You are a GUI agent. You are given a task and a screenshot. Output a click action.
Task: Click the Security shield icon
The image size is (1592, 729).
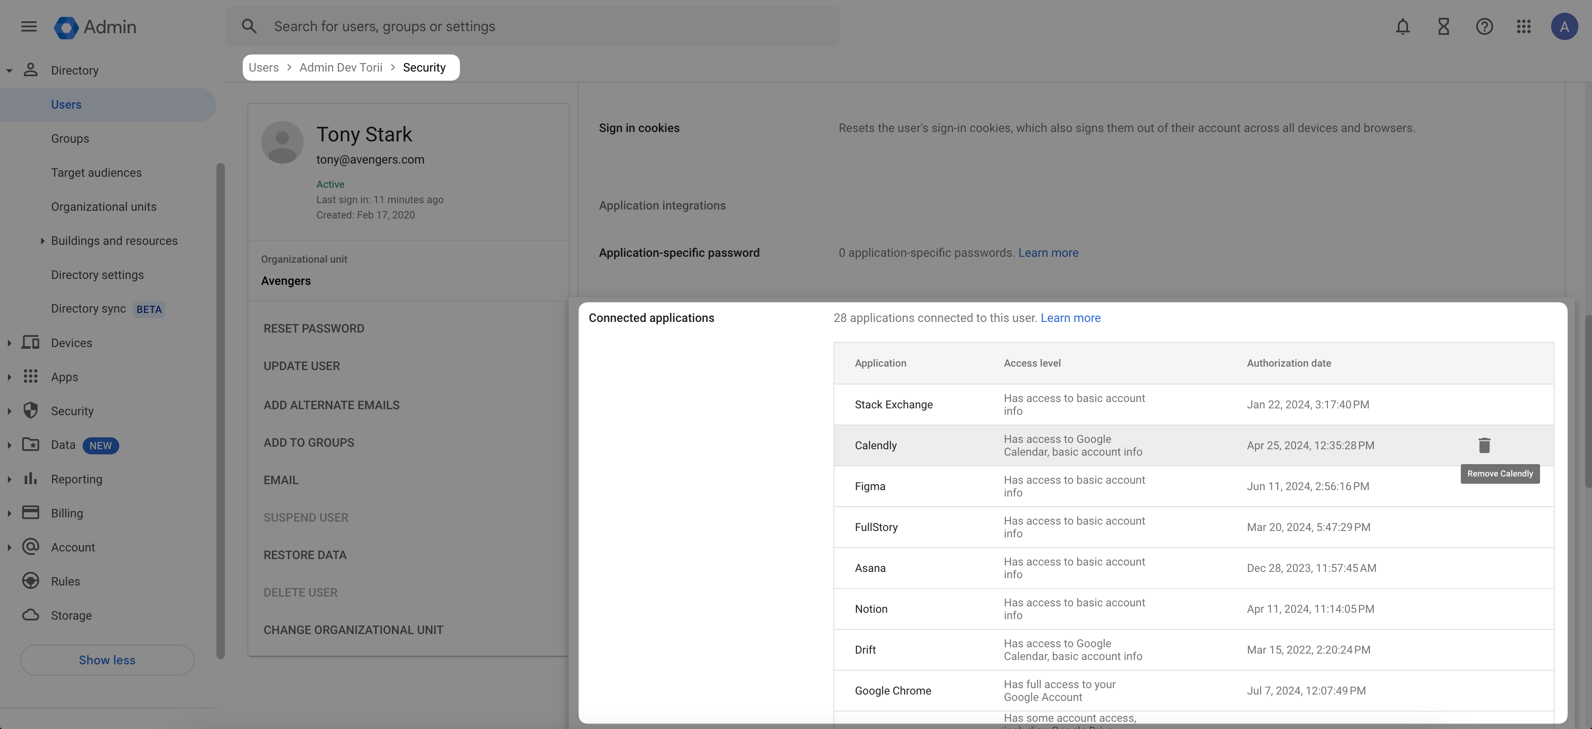coord(30,410)
